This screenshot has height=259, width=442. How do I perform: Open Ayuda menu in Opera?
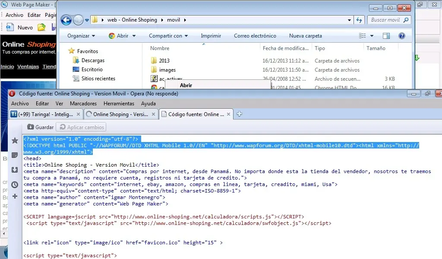click(148, 104)
